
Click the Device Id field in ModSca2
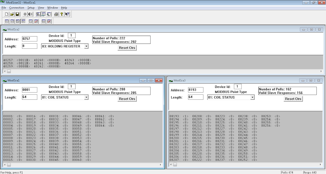click(71, 35)
